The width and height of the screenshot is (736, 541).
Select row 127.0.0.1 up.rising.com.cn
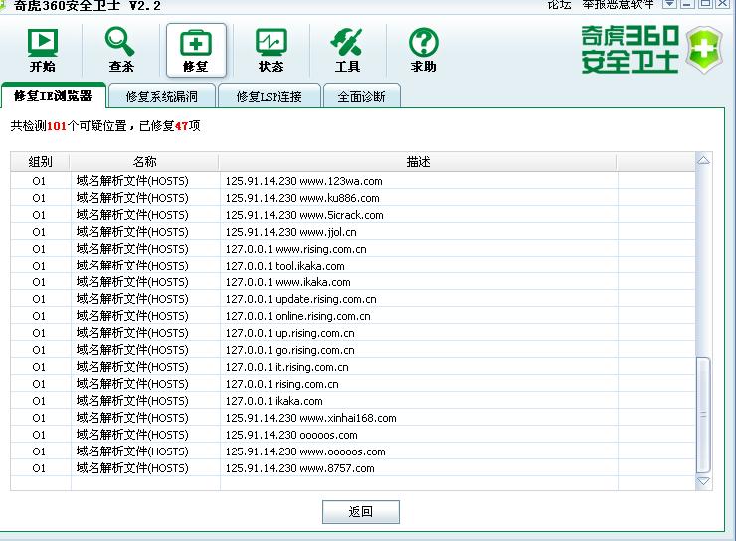(353, 333)
